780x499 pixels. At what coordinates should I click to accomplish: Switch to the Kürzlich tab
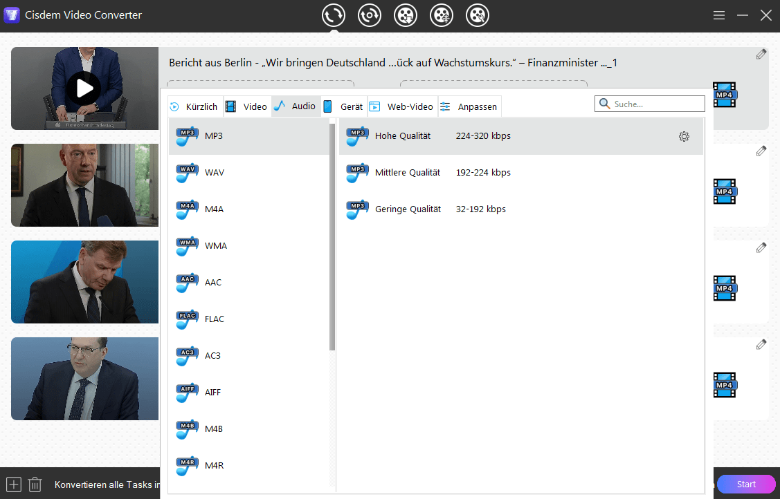(x=195, y=106)
